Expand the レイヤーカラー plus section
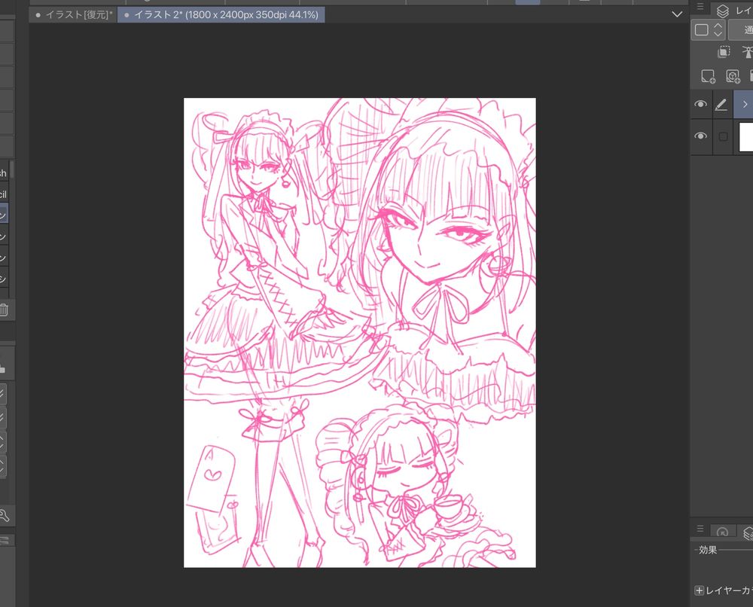Image resolution: width=753 pixels, height=607 pixels. pyautogui.click(x=700, y=590)
